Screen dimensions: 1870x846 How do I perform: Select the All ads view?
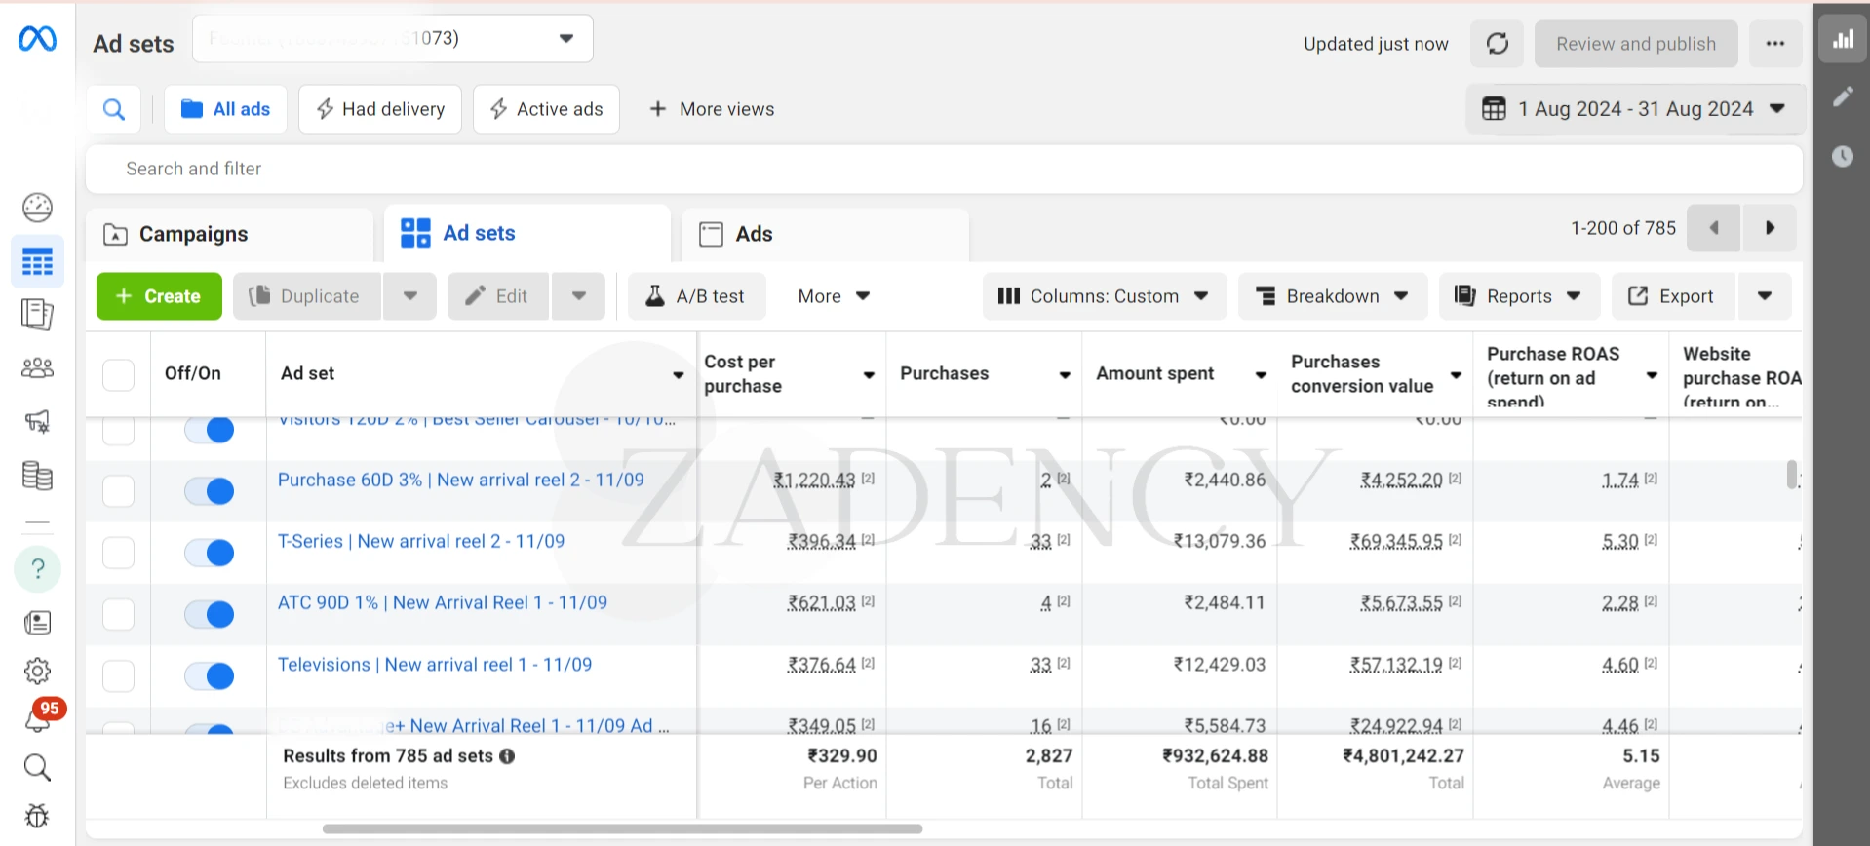coord(226,109)
